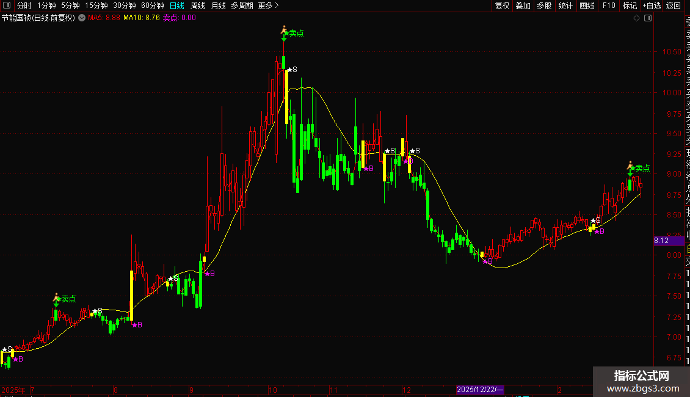Screen dimensions: 690x397
Task: Click the 节能国祯(日线.前复权) stock title
Action: 38,18
